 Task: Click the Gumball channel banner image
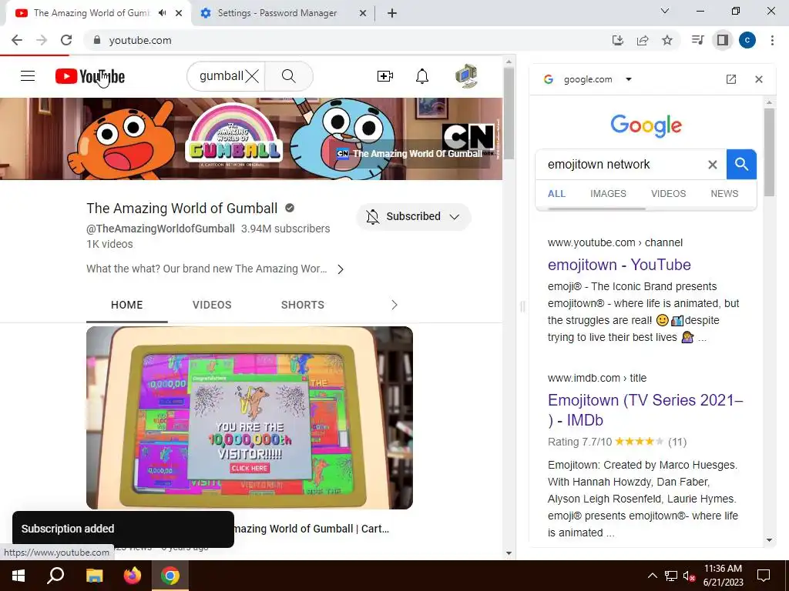pos(251,139)
